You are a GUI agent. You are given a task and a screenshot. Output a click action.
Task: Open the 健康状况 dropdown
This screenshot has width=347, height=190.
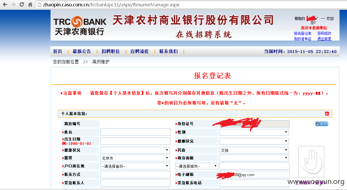pyautogui.click(x=135, y=150)
